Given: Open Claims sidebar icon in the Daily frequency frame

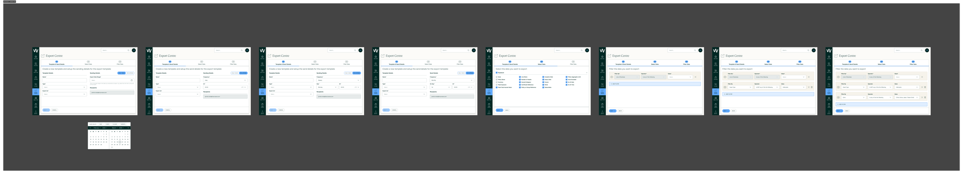Looking at the screenshot, I should point(149,85).
